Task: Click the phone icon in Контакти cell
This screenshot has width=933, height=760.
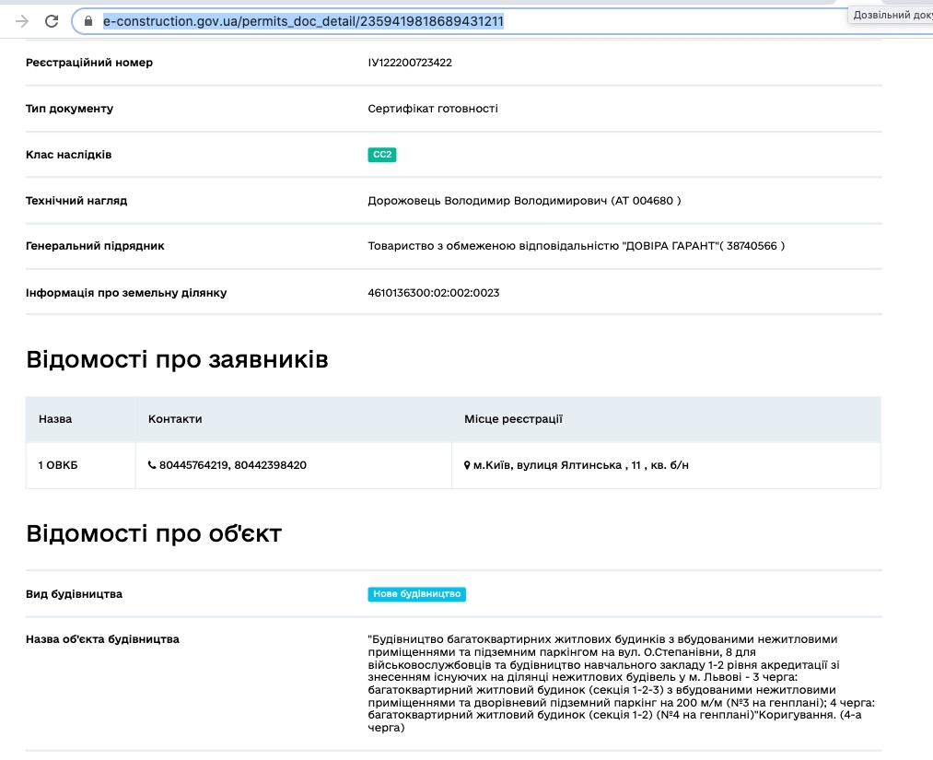Action: pyautogui.click(x=152, y=465)
